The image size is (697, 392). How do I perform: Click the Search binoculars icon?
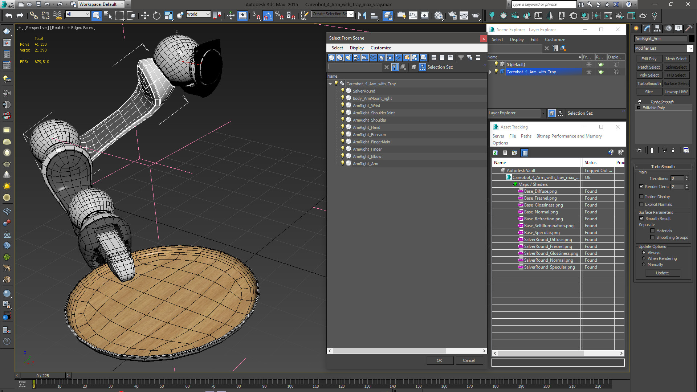coord(581,4)
